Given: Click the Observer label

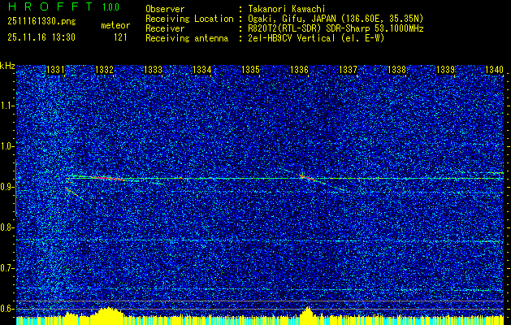Looking at the screenshot, I should (x=165, y=9).
